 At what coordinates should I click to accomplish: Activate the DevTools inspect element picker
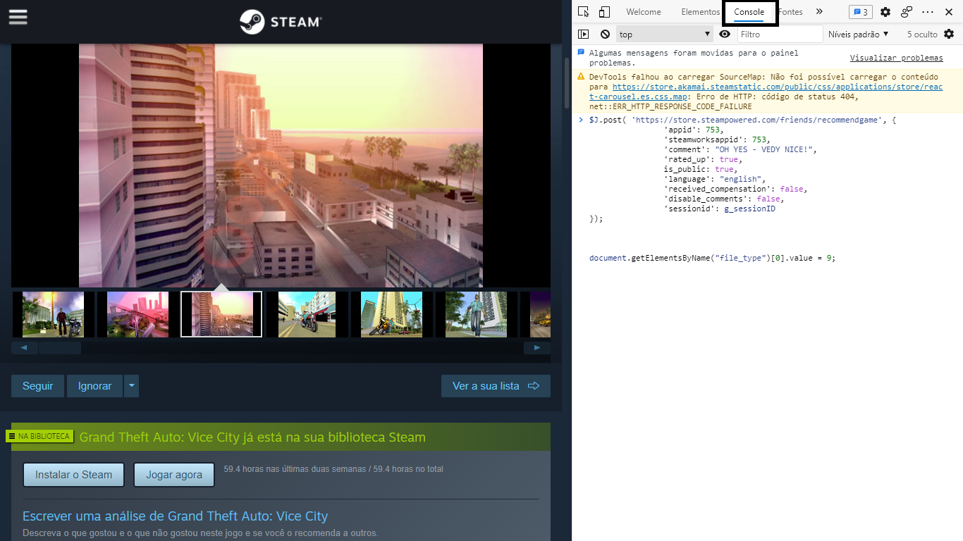583,12
